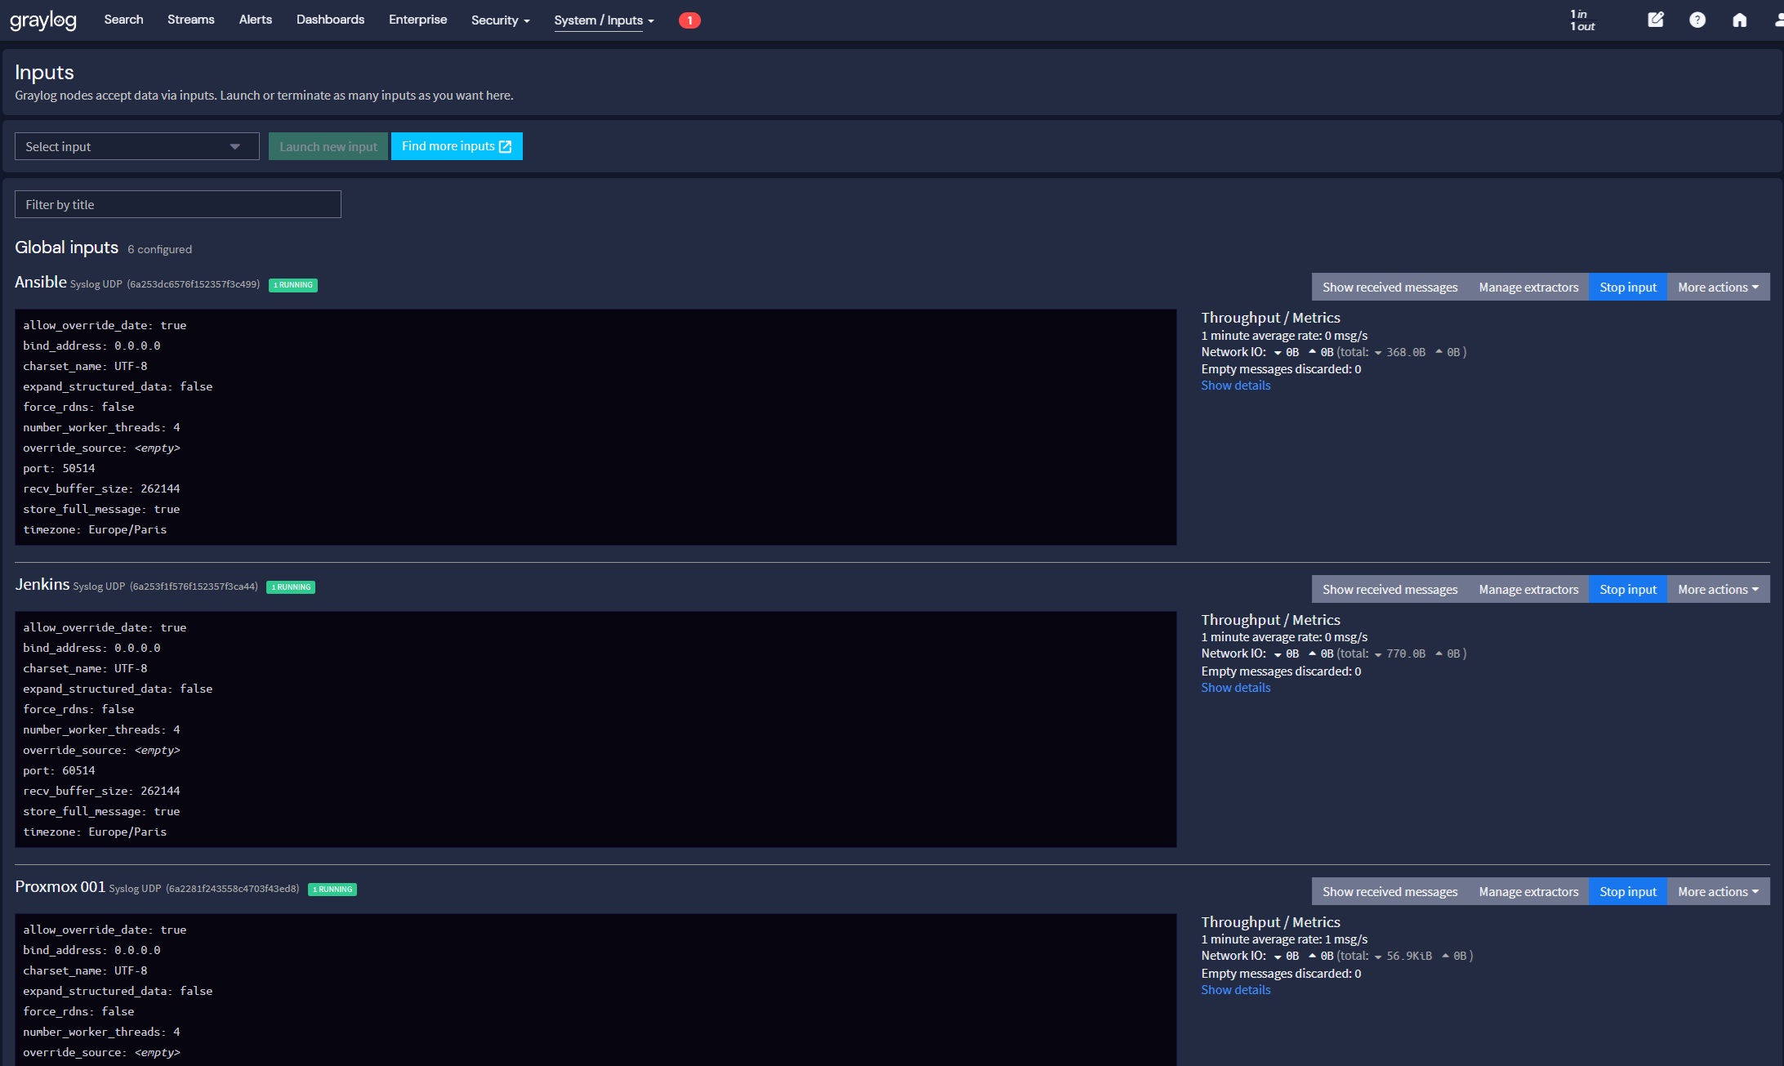Show details of Jenkins throughput metrics
Screen dimensions: 1784x1066
(1236, 688)
